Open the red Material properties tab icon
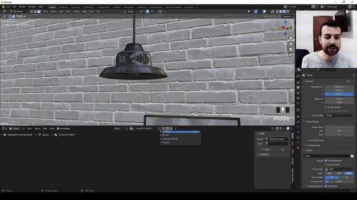The image size is (357, 200). click(298, 148)
